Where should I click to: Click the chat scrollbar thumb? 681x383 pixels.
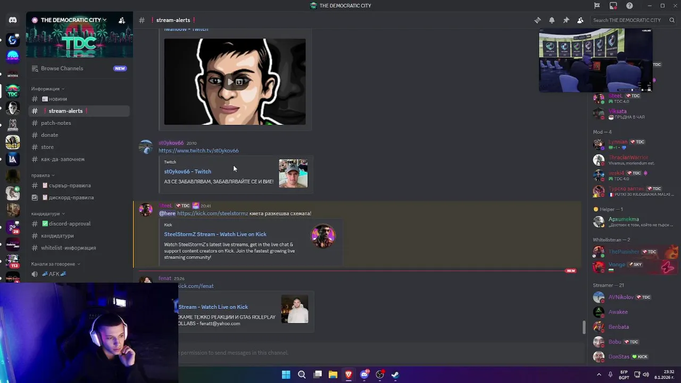[x=584, y=327]
